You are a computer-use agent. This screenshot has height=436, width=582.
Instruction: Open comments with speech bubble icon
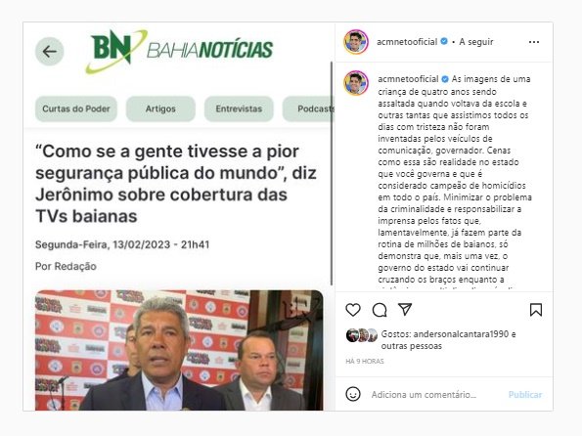[x=380, y=310]
